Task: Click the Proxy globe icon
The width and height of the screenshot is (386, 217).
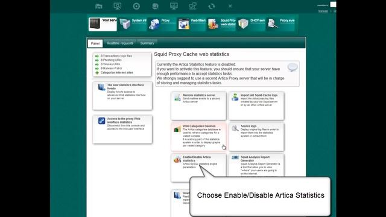Action: pos(154,24)
